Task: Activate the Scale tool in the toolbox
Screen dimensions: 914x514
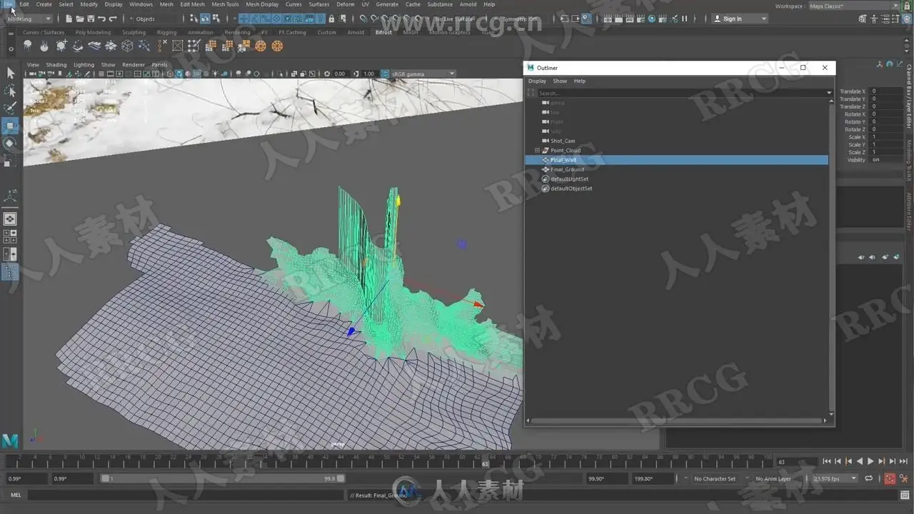Action: click(x=10, y=162)
